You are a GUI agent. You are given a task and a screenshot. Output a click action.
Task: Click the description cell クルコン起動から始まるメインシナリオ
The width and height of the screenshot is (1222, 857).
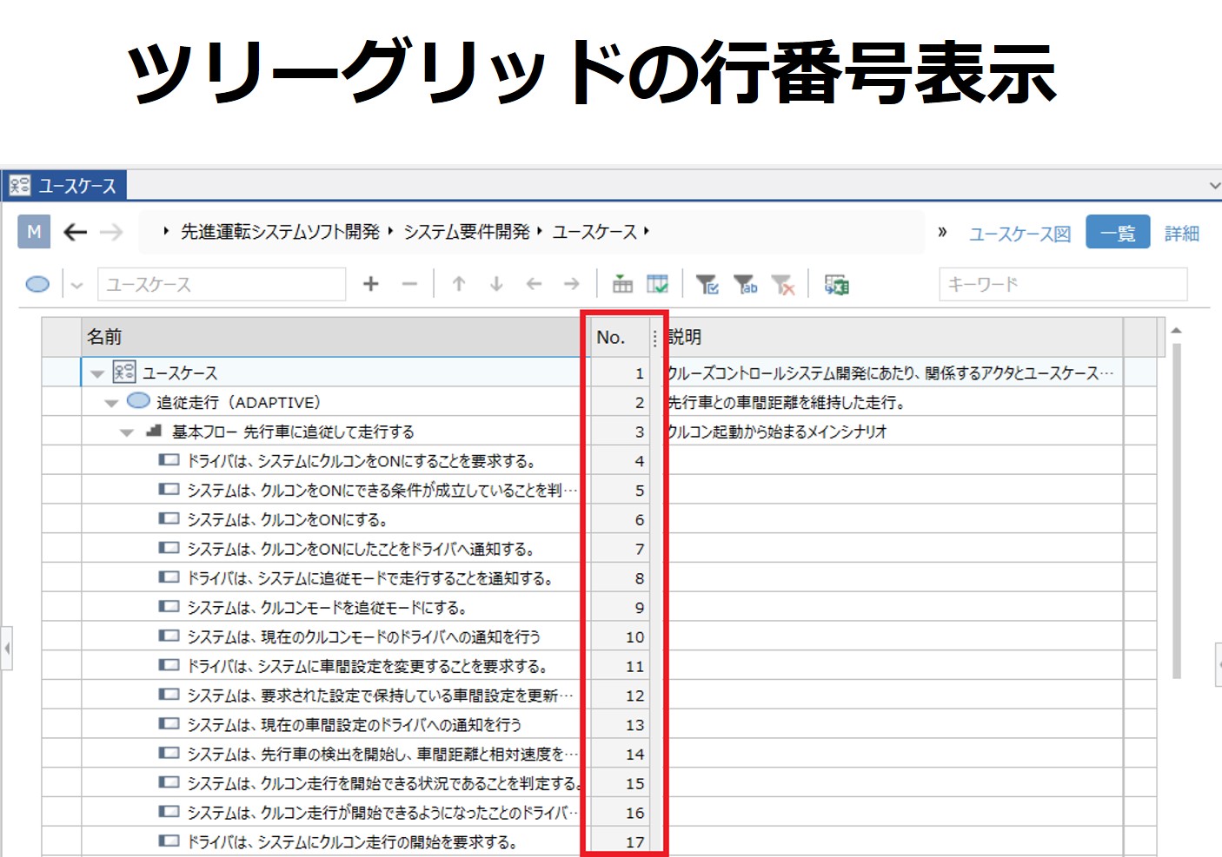click(x=893, y=432)
